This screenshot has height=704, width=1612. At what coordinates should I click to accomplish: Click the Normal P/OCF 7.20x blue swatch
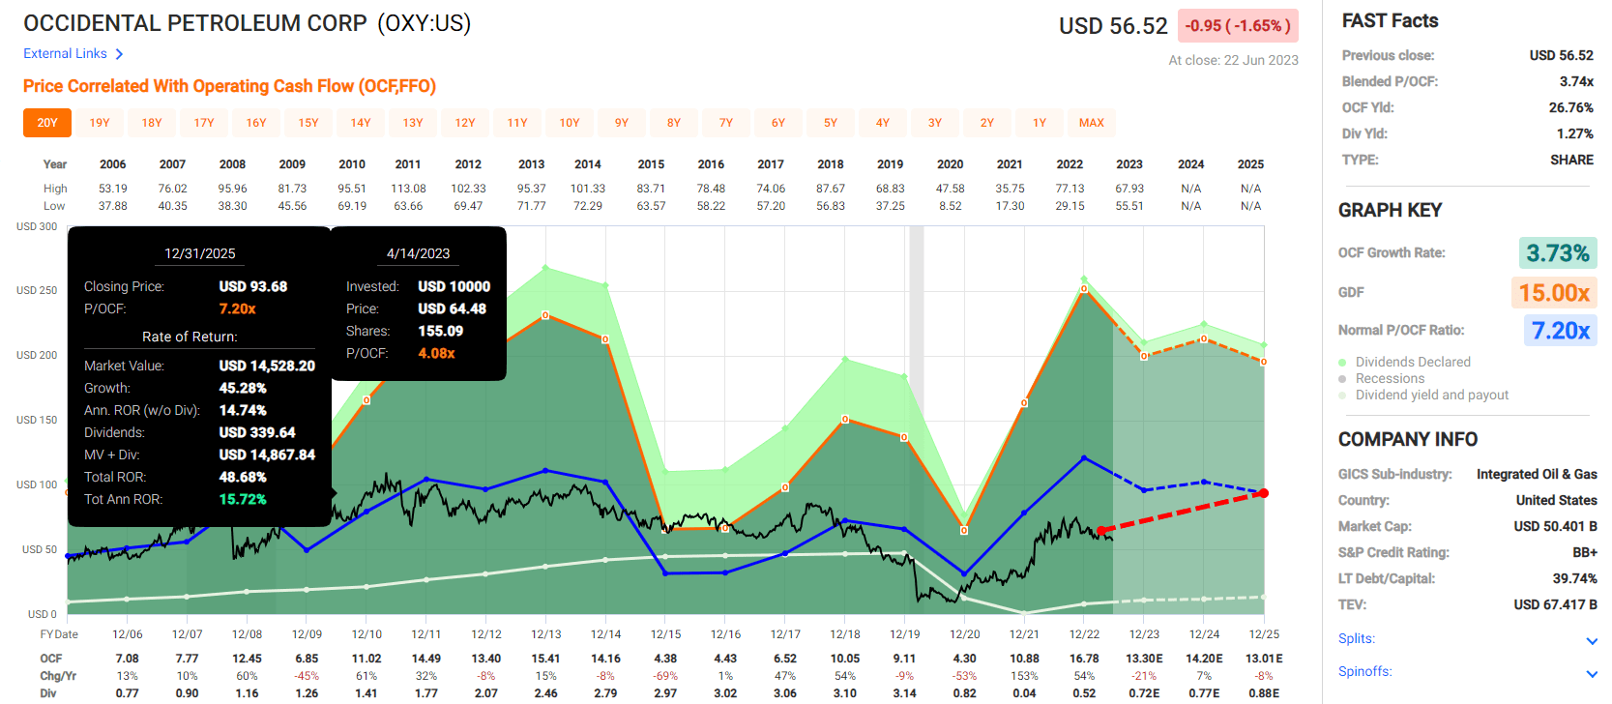click(x=1561, y=331)
